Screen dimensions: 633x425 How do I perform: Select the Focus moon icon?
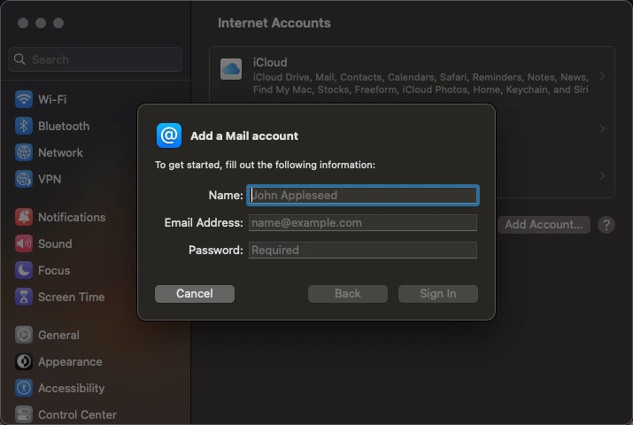[x=23, y=270]
